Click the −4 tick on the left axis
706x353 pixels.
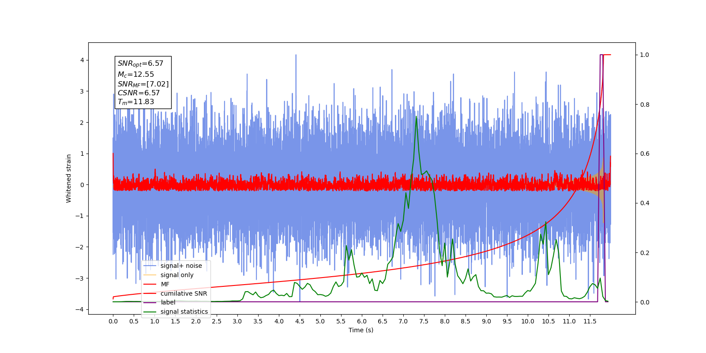coord(79,309)
